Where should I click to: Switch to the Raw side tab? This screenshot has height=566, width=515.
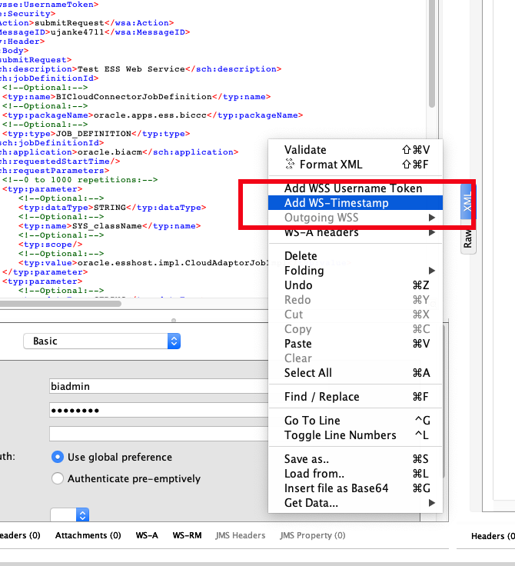coord(467,239)
